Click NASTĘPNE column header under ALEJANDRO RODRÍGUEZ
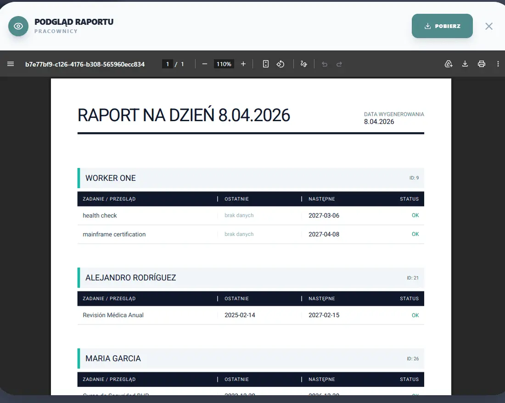 [322, 299]
